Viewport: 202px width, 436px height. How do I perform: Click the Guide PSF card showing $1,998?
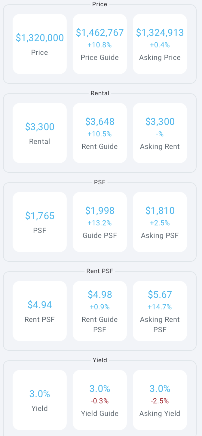pos(99,222)
